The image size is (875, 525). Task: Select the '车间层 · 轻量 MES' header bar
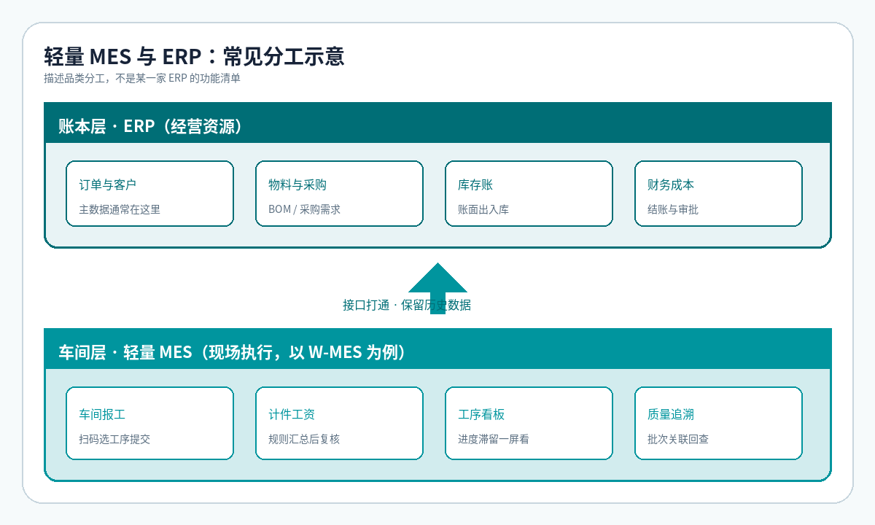pos(437,349)
